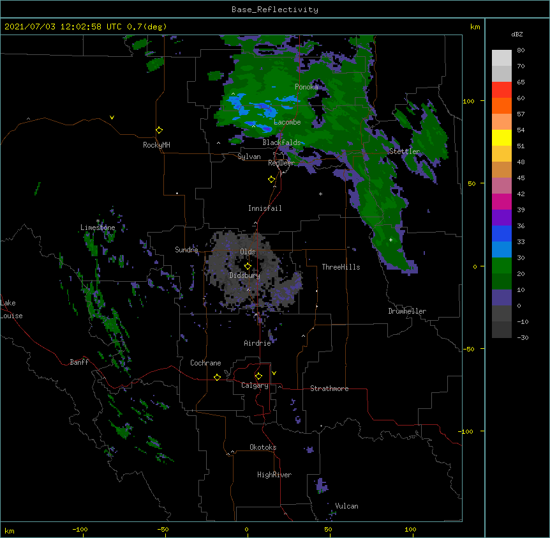The width and height of the screenshot is (550, 538).
Task: Click the ThreeHills city label
Action: pos(341,267)
